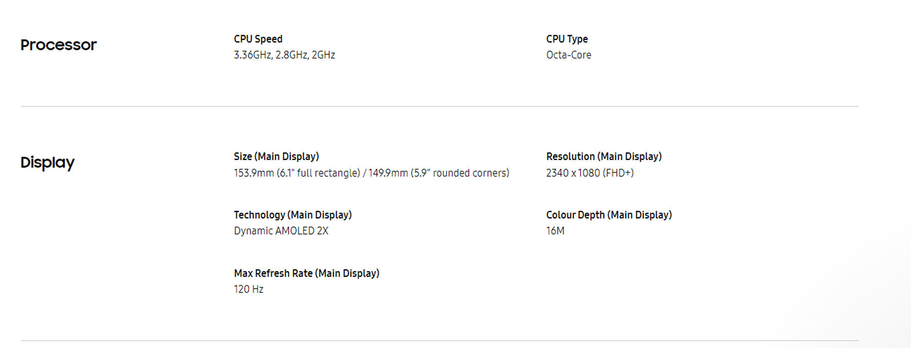The image size is (911, 348).
Task: Select the 120 Hz value
Action: (249, 289)
